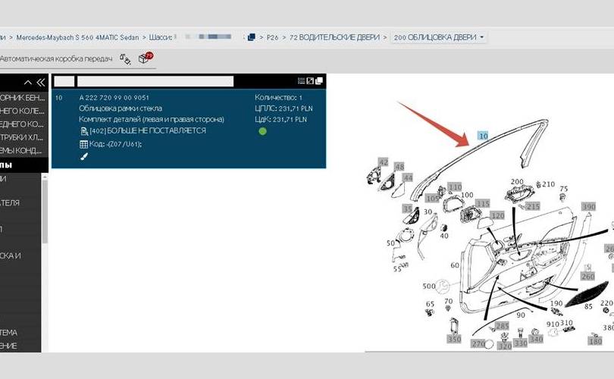Screen dimensions: 614x379
Task: Collapse sidebar group with up chevron
Action: tap(28, 82)
